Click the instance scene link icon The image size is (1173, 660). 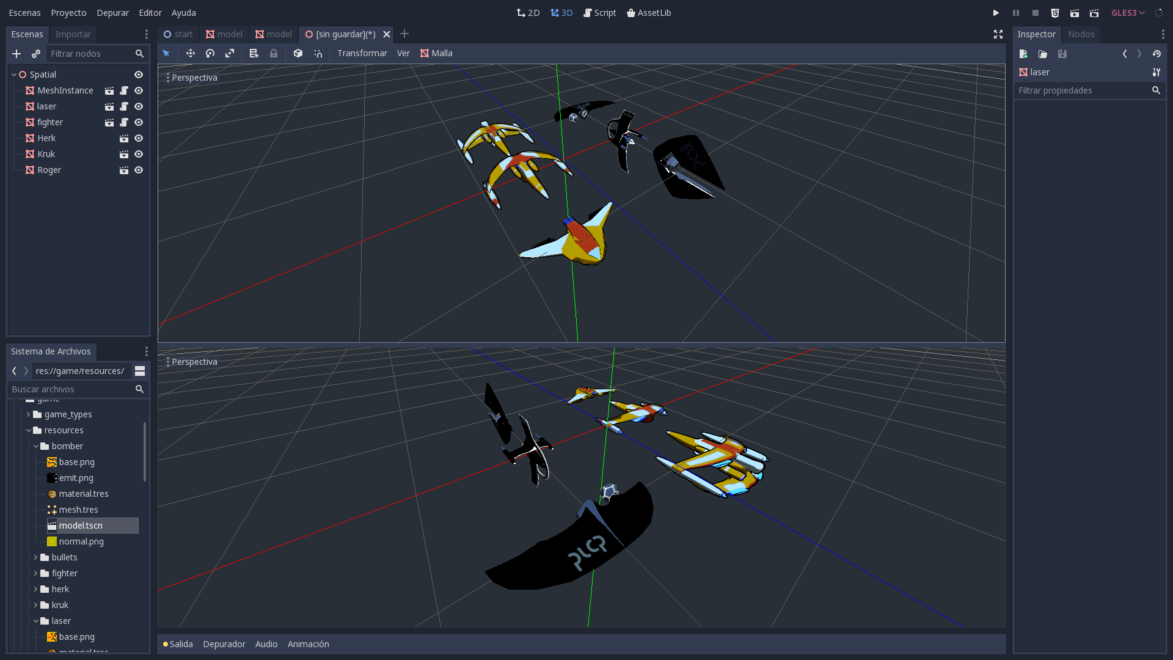pos(36,54)
